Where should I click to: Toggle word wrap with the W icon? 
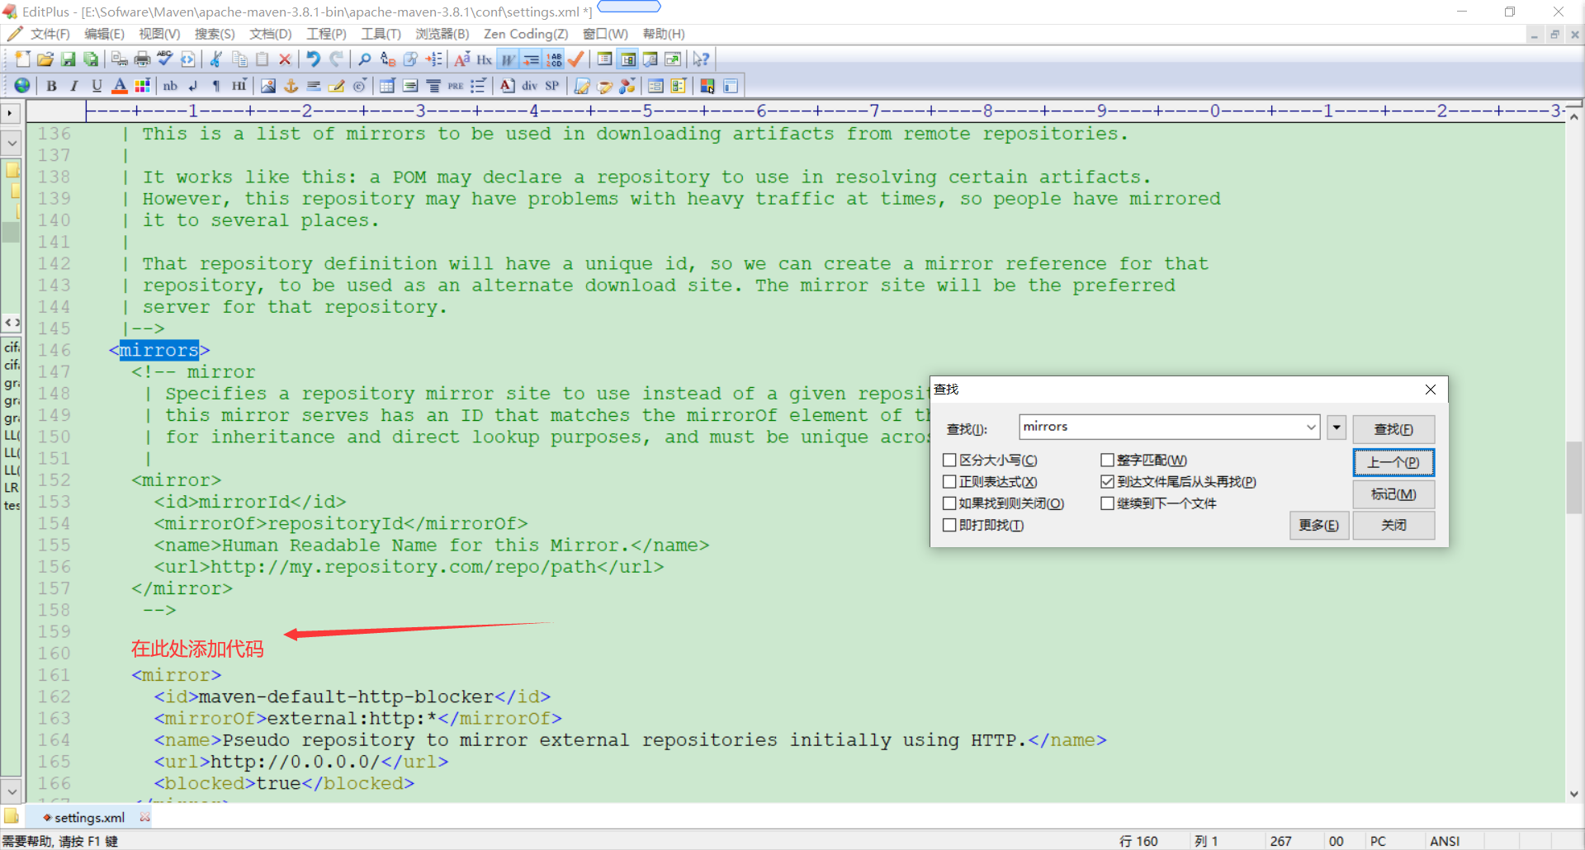(x=509, y=59)
